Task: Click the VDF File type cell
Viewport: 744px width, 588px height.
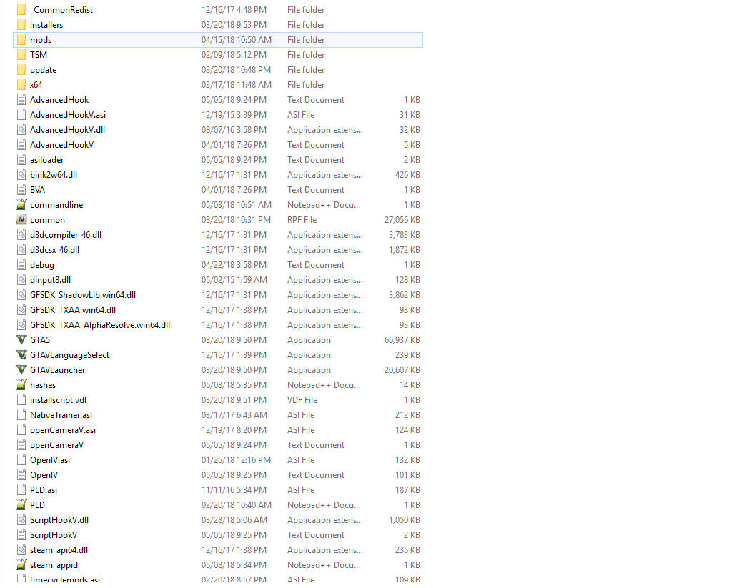Action: 302,400
